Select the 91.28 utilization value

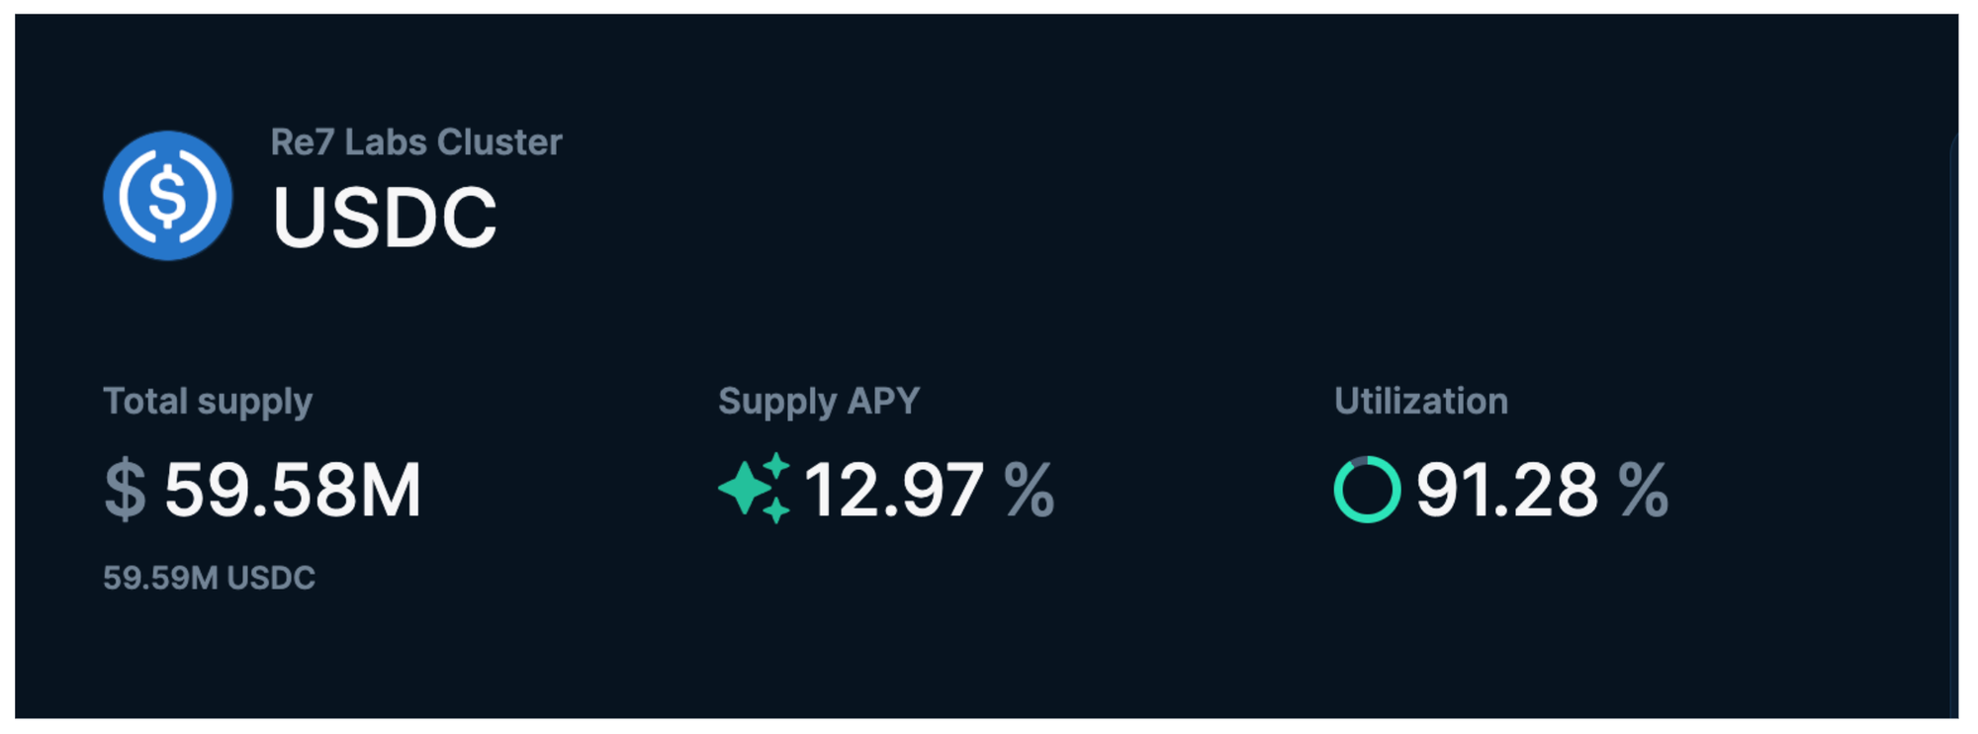coord(1506,490)
